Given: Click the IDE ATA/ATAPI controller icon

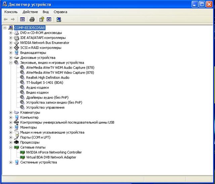Looking at the screenshot, I should pos(16,38).
